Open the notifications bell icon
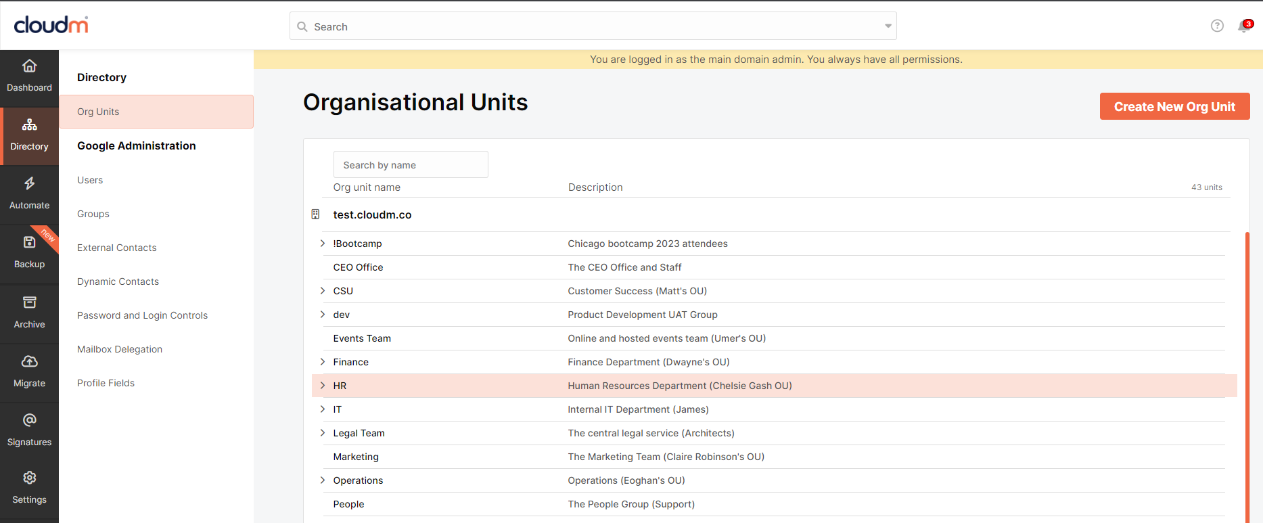Screen dimensions: 1263x523 (x=1245, y=26)
